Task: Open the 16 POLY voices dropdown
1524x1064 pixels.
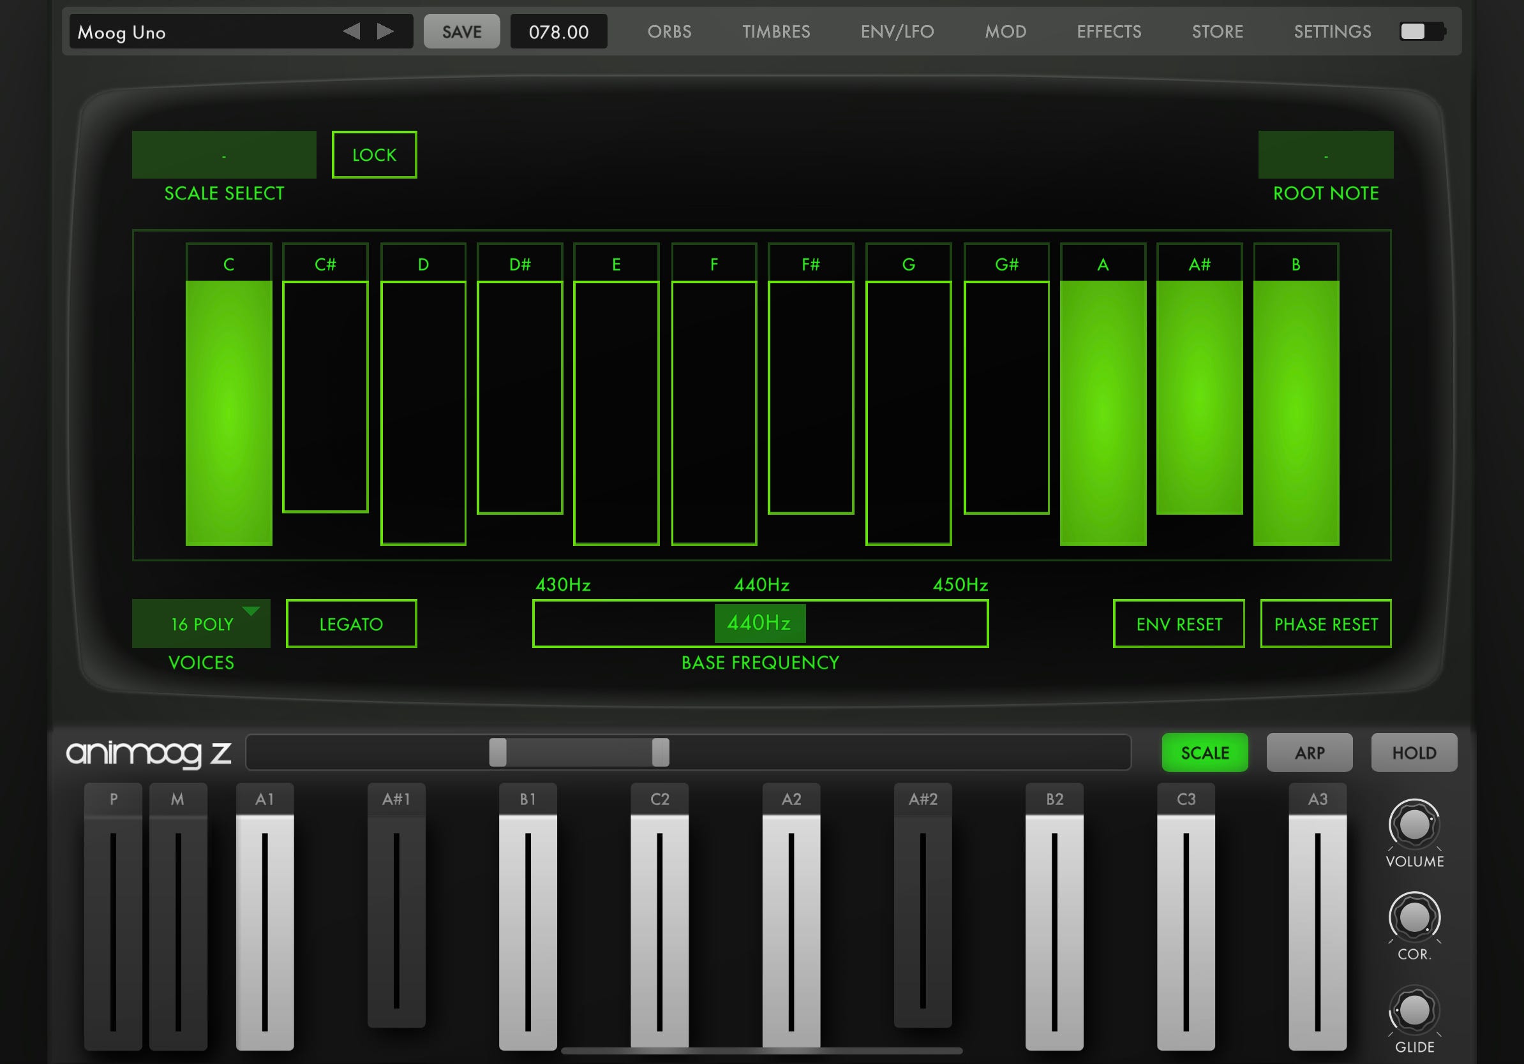Action: click(201, 624)
